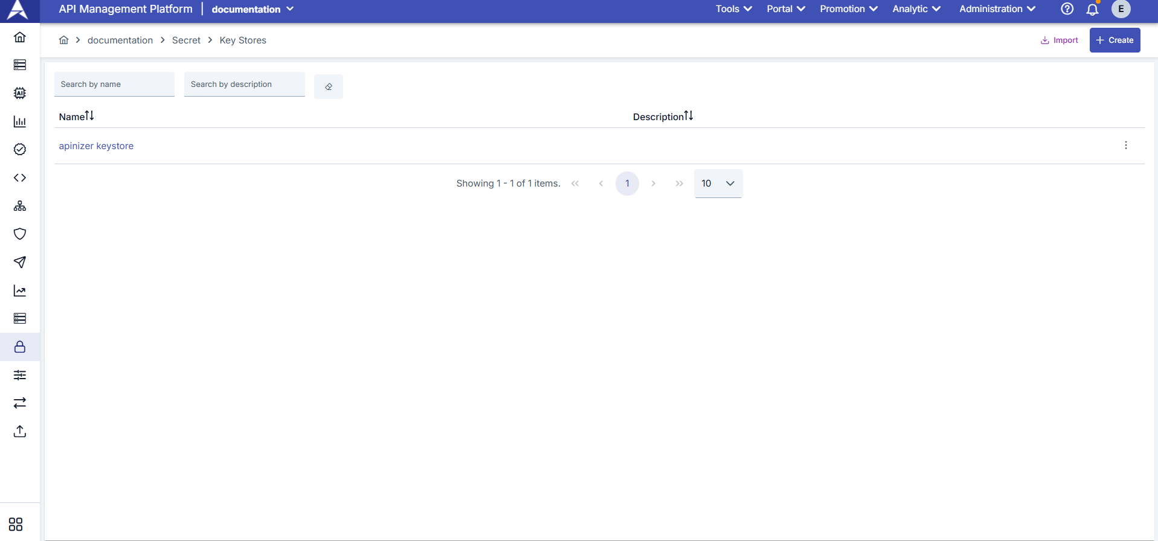Viewport: 1158px width, 541px height.
Task: Clear search filters with eraser button
Action: (329, 87)
